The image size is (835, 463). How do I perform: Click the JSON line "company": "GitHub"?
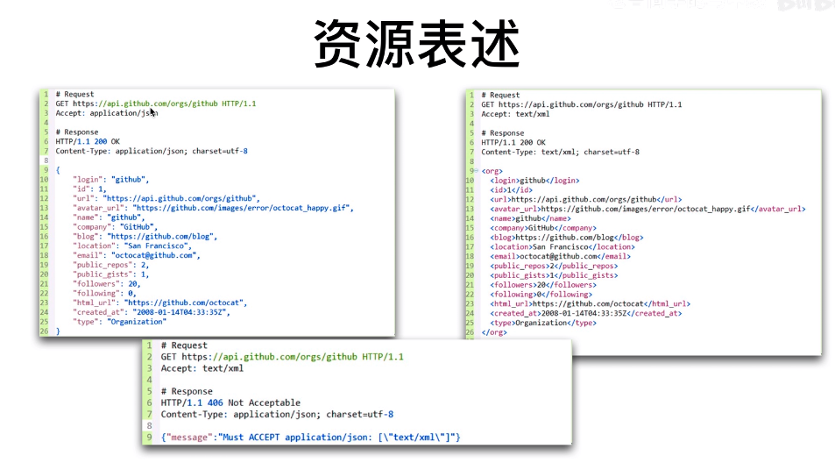(115, 227)
